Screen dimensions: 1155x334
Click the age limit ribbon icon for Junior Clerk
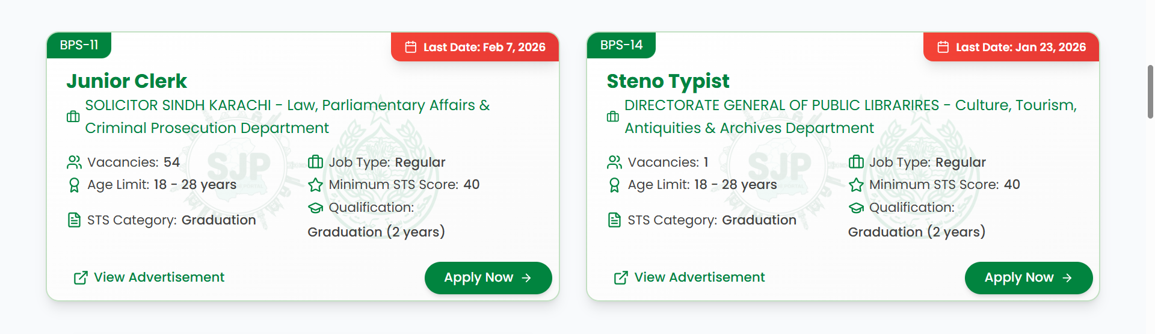[x=74, y=185]
